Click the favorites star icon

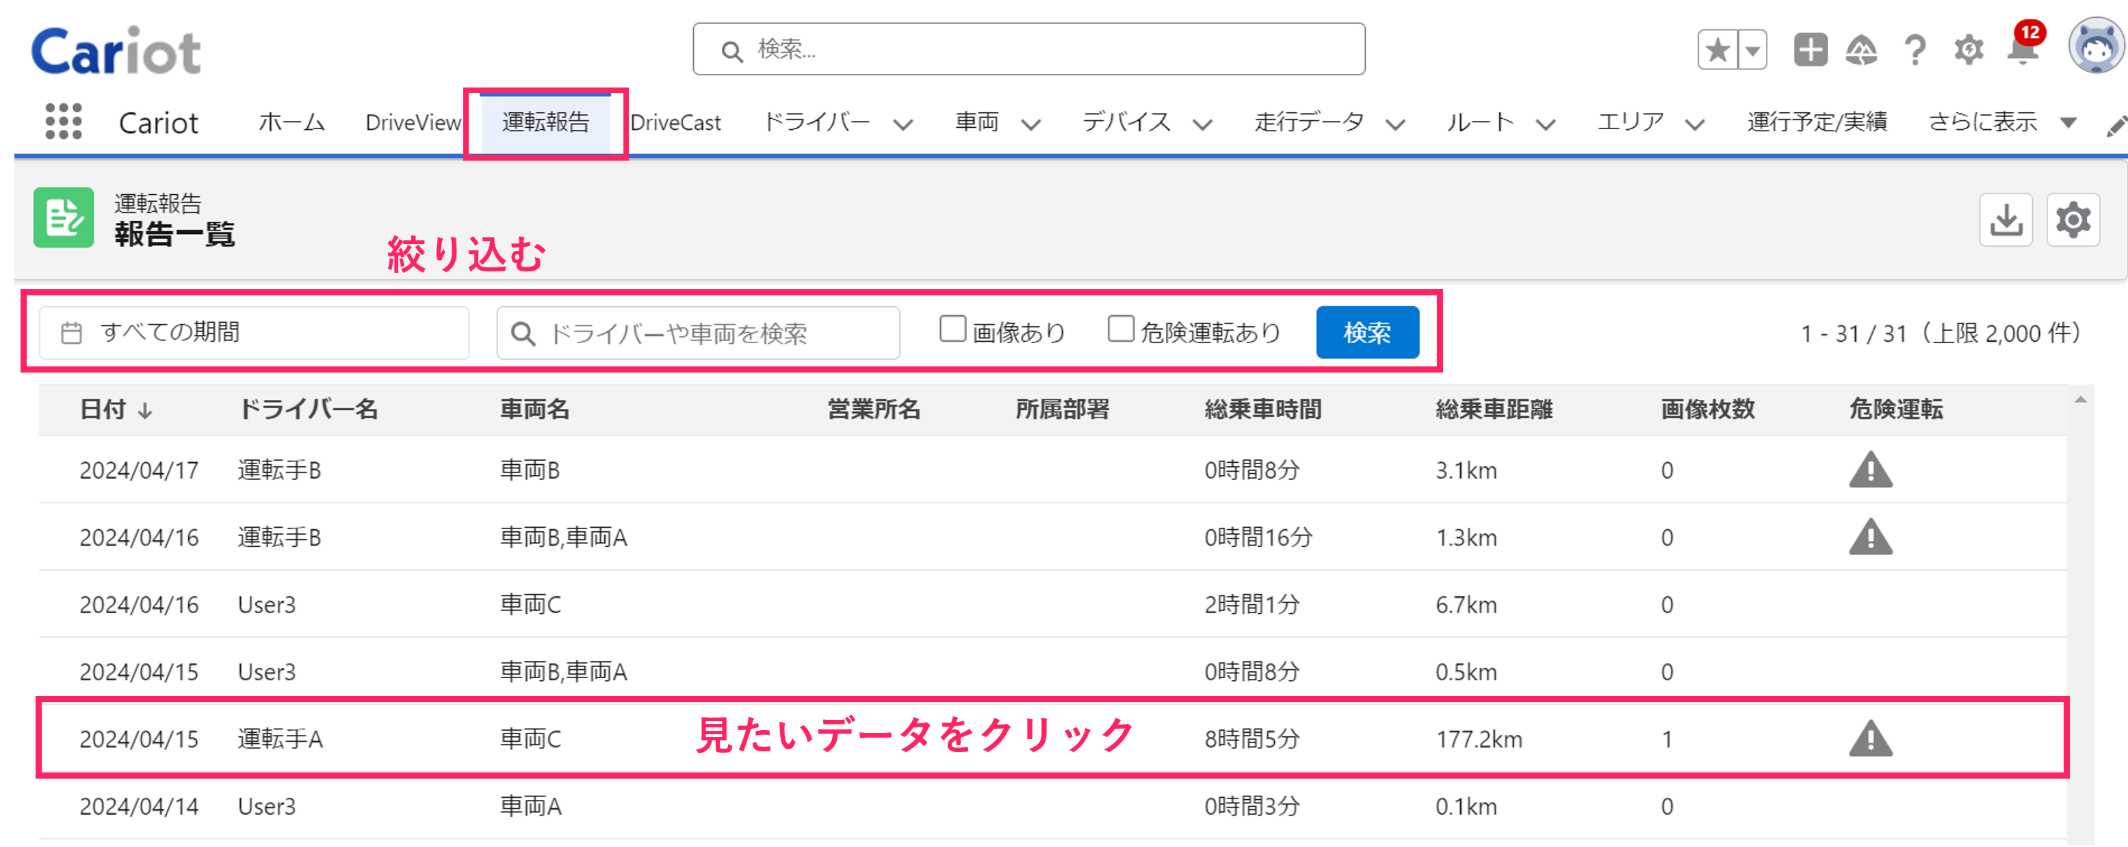(x=1717, y=51)
